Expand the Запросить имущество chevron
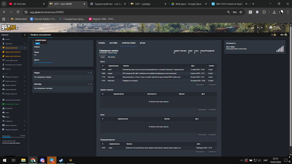Image resolution: width=292 pixels, height=164 pixels. pos(24,77)
